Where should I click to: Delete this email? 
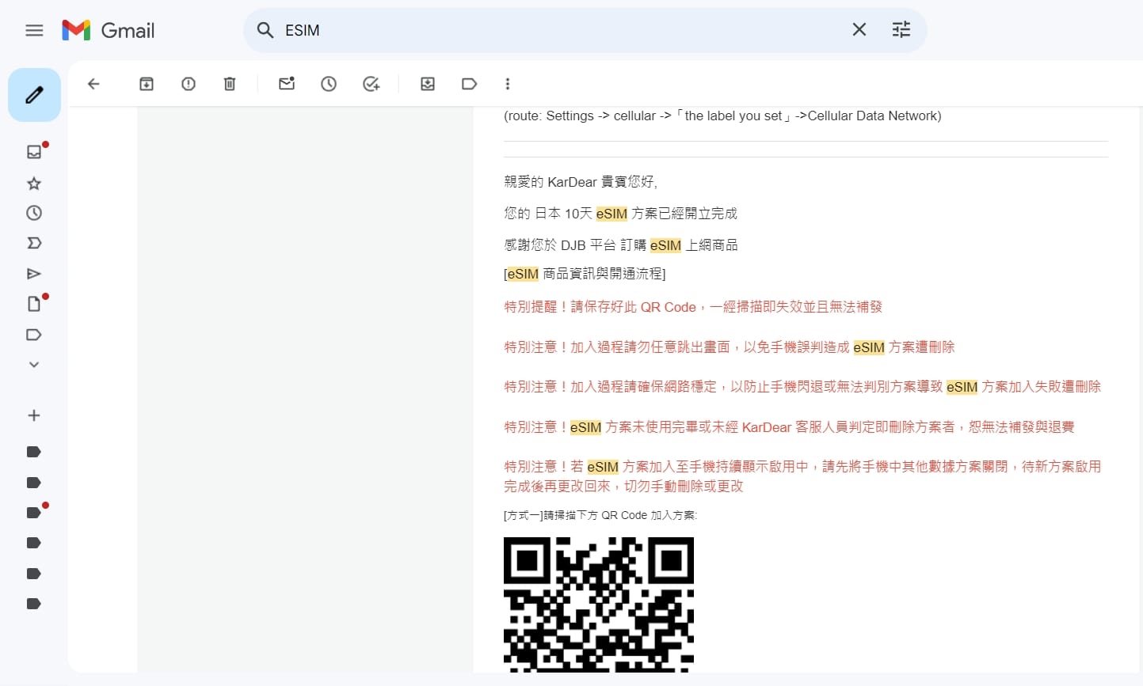click(230, 84)
